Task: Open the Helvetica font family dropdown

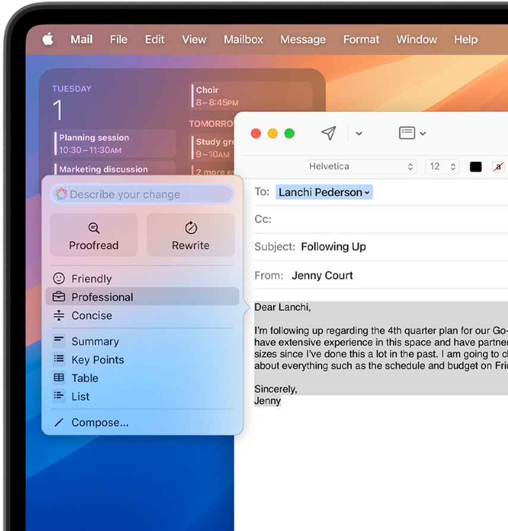Action: click(x=360, y=167)
